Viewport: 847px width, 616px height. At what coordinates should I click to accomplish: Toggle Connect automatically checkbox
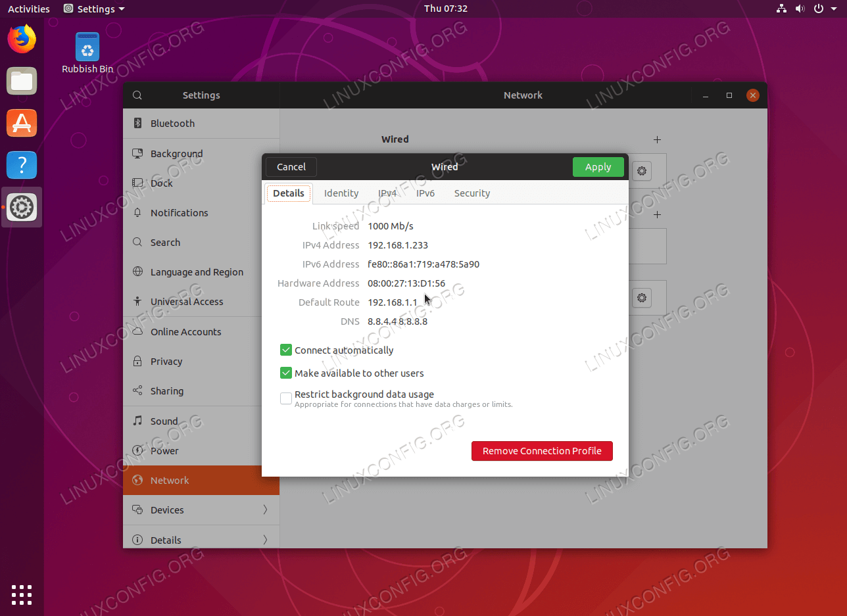286,350
